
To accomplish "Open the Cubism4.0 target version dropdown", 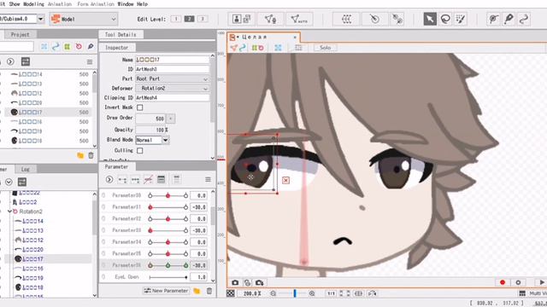I will pyautogui.click(x=40, y=19).
